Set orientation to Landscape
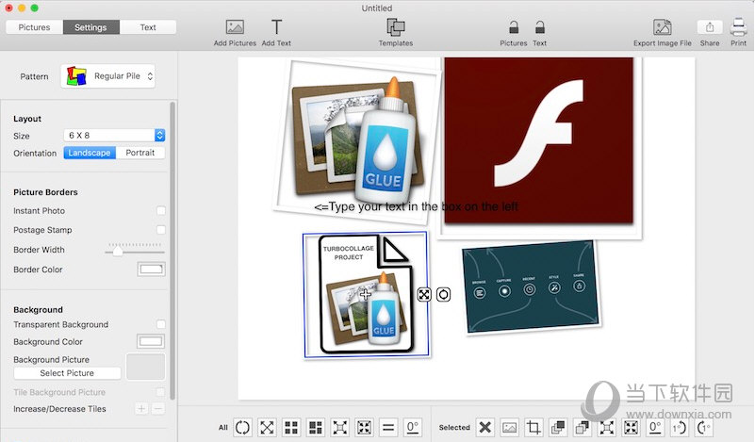The image size is (755, 442). tap(90, 153)
